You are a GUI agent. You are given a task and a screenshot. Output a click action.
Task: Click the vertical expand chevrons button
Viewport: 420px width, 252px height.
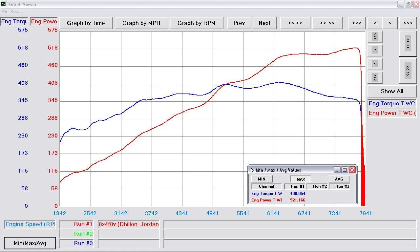click(408, 70)
